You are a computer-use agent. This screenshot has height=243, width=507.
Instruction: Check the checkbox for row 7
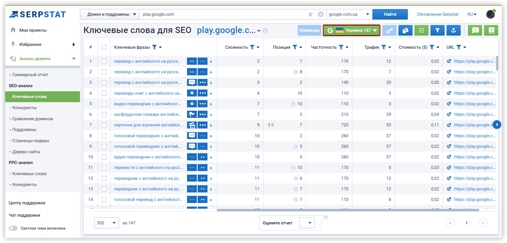(x=104, y=125)
